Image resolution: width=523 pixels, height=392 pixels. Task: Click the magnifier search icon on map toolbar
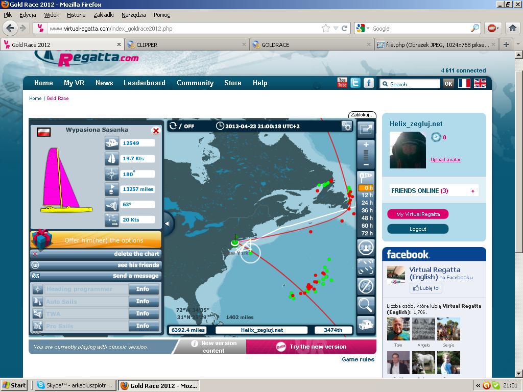click(x=366, y=305)
